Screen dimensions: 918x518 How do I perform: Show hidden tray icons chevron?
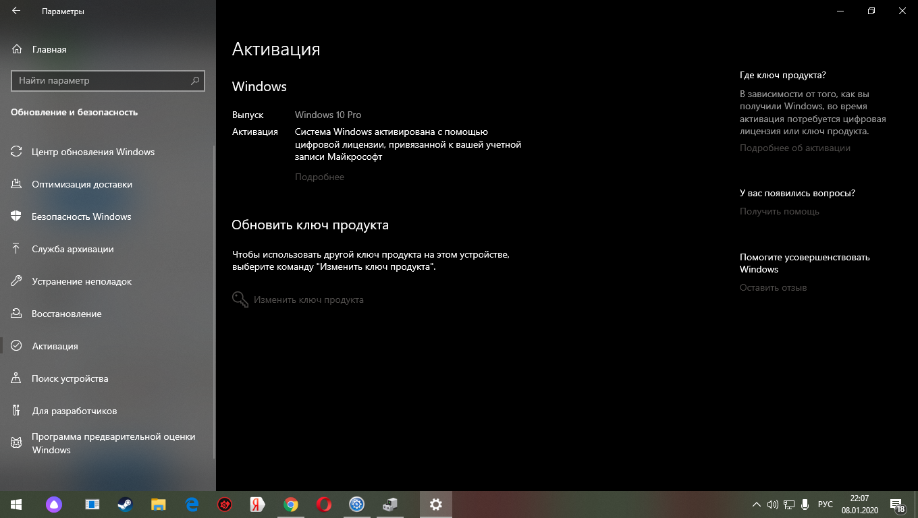click(757, 505)
